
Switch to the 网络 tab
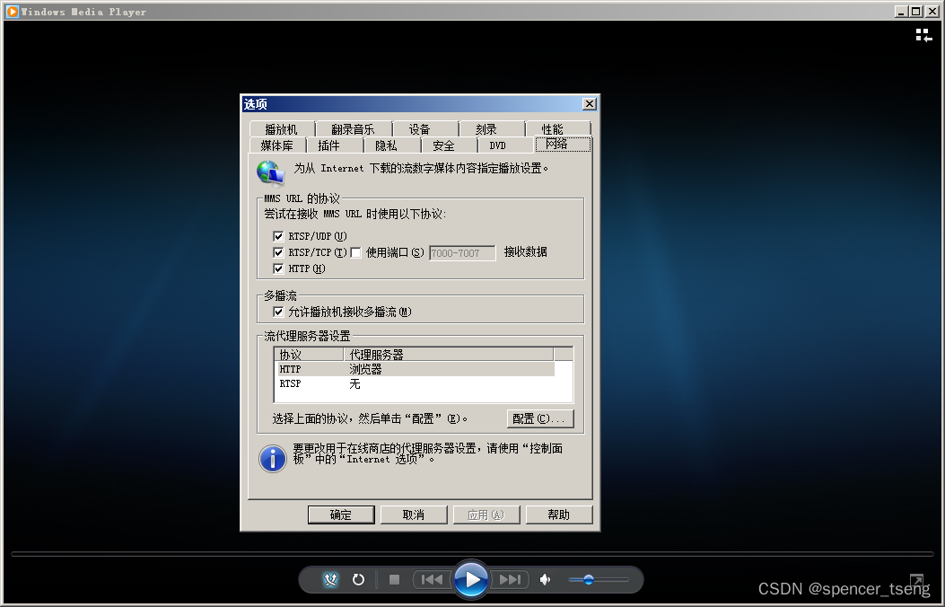coord(563,144)
